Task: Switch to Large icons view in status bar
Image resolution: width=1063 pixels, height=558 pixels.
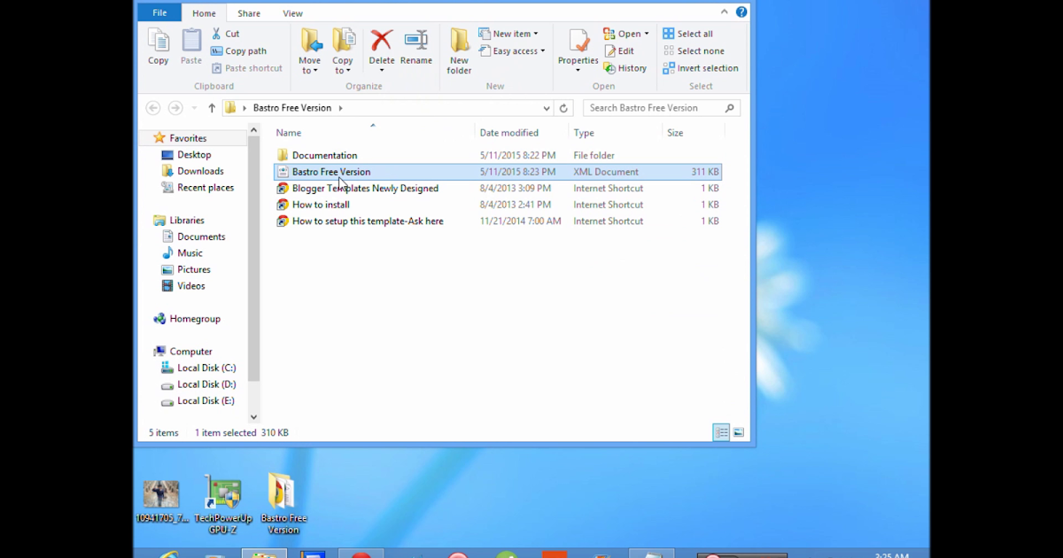Action: pyautogui.click(x=739, y=432)
